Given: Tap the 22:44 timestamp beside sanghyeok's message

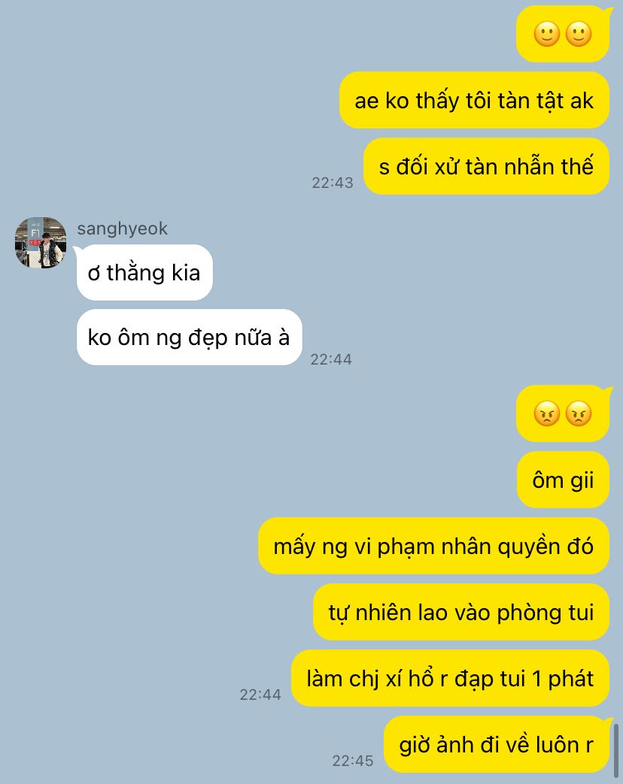Looking at the screenshot, I should coord(331,359).
